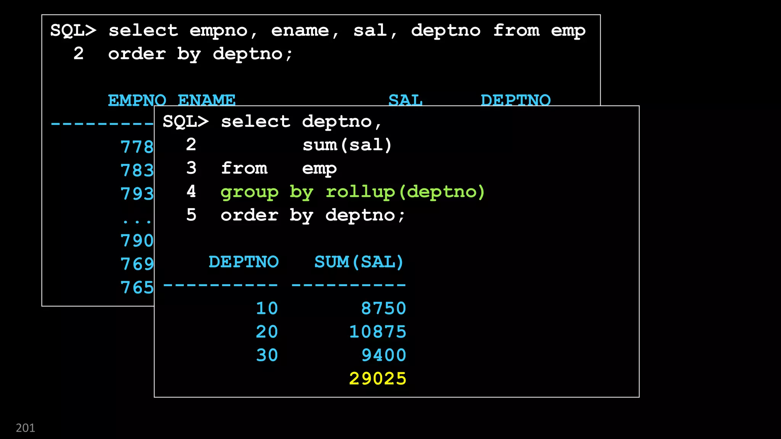Click the DEPTNO header in back window

516,101
